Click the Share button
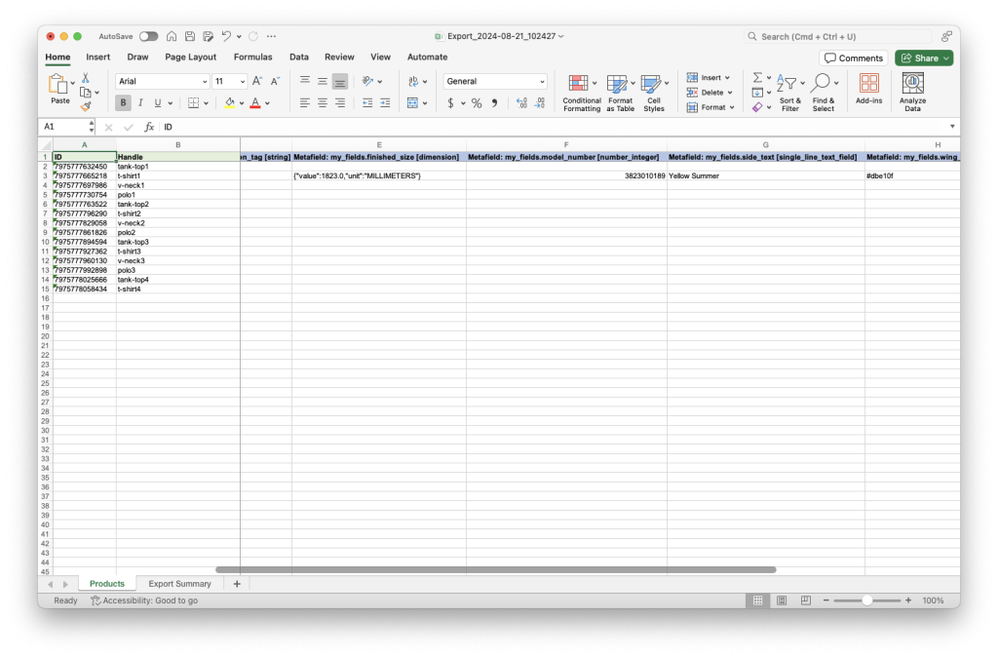The image size is (998, 658). point(922,58)
